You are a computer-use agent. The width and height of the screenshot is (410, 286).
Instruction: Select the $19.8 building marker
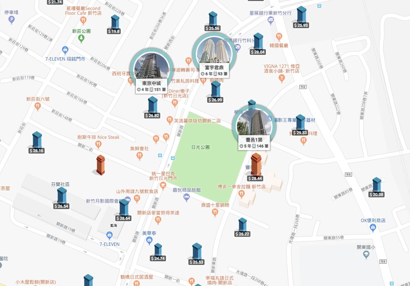[115, 25]
